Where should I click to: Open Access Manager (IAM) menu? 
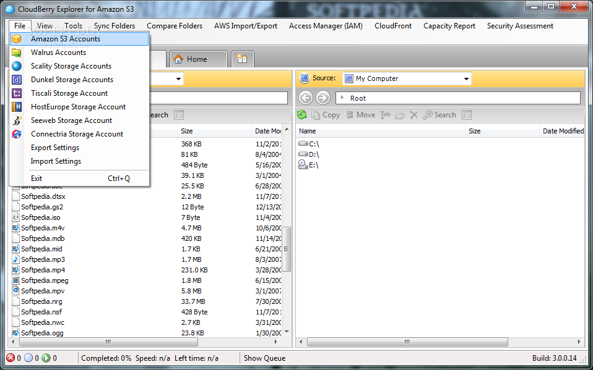pyautogui.click(x=326, y=26)
